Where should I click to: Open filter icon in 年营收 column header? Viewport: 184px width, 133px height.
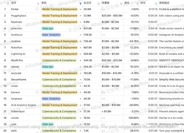[121, 4]
